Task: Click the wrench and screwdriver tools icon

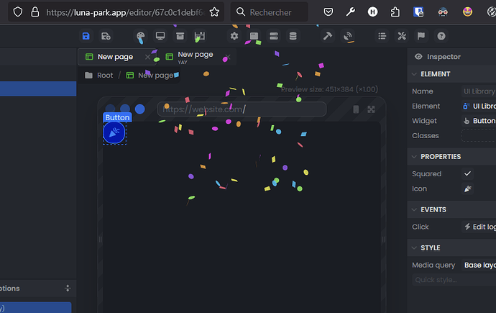Action: point(402,36)
